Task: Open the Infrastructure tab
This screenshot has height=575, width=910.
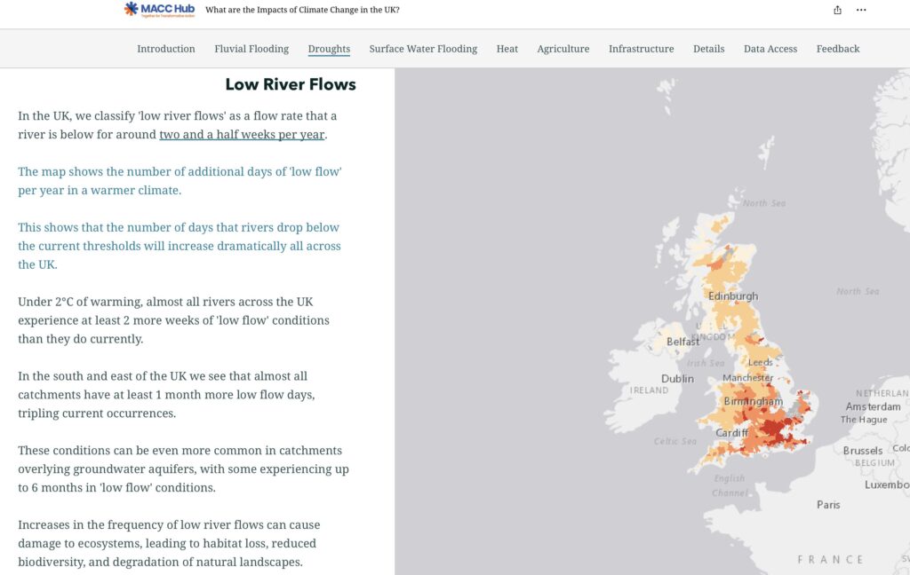Action: (x=641, y=49)
